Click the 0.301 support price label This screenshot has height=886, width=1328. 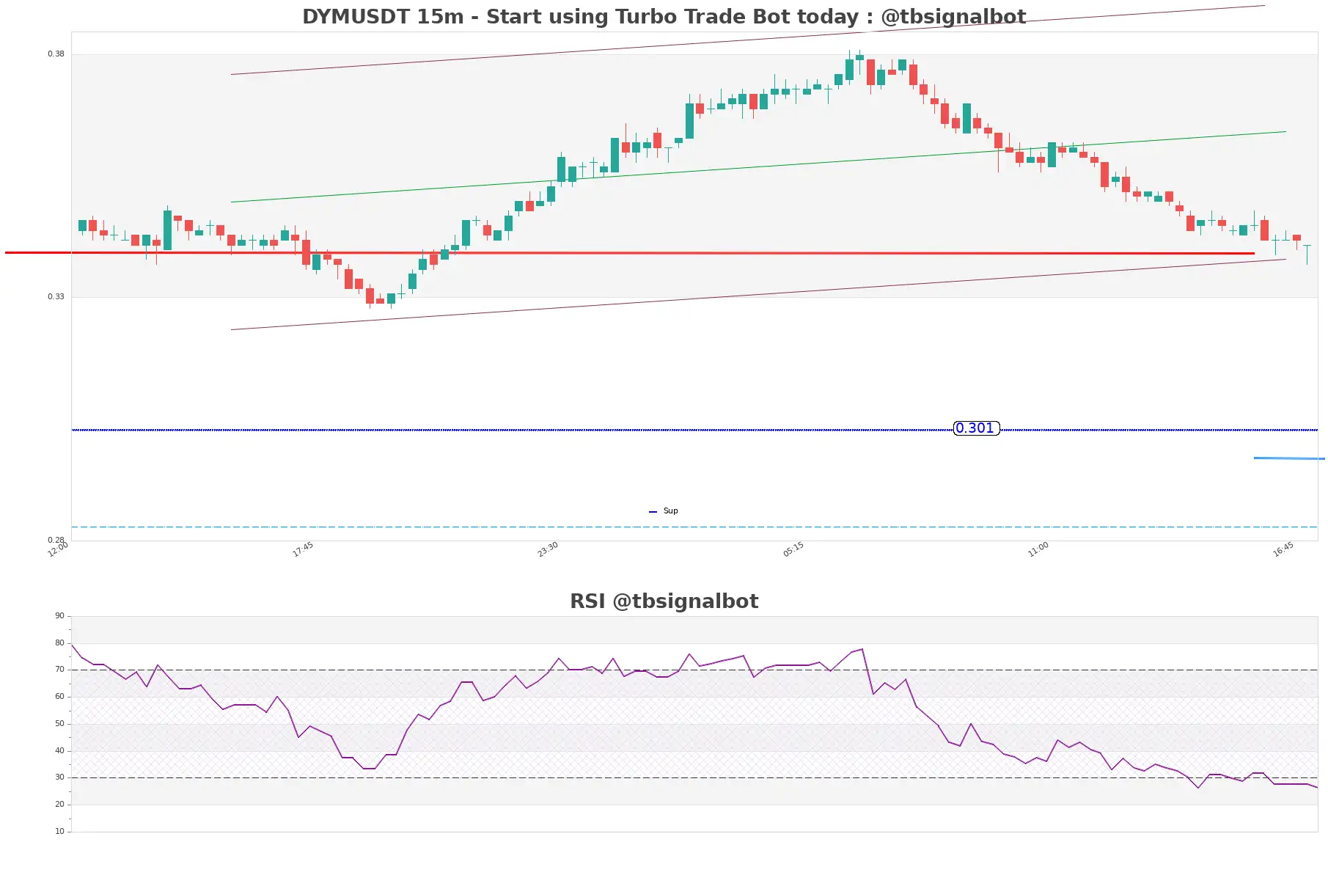(x=976, y=428)
